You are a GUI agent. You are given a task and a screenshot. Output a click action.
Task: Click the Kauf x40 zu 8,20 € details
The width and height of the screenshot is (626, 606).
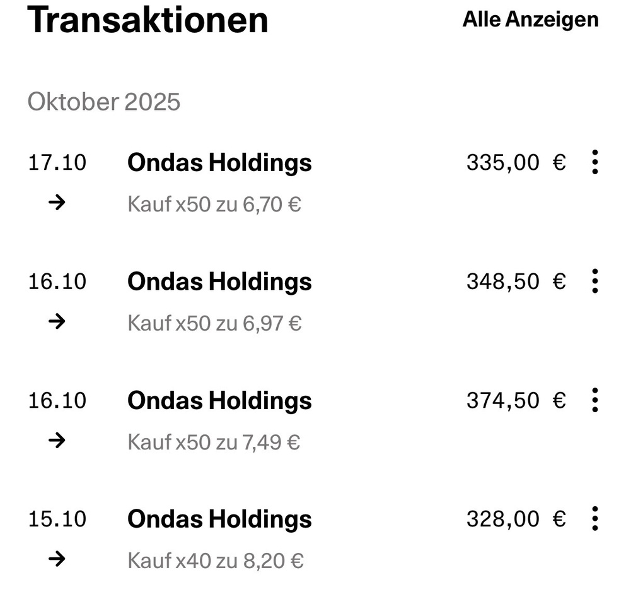click(x=216, y=561)
